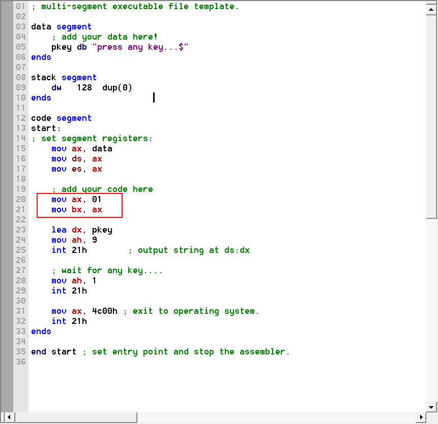Click 'mov ax, 01' on line 20
This screenshot has height=424, width=438.
tap(76, 200)
